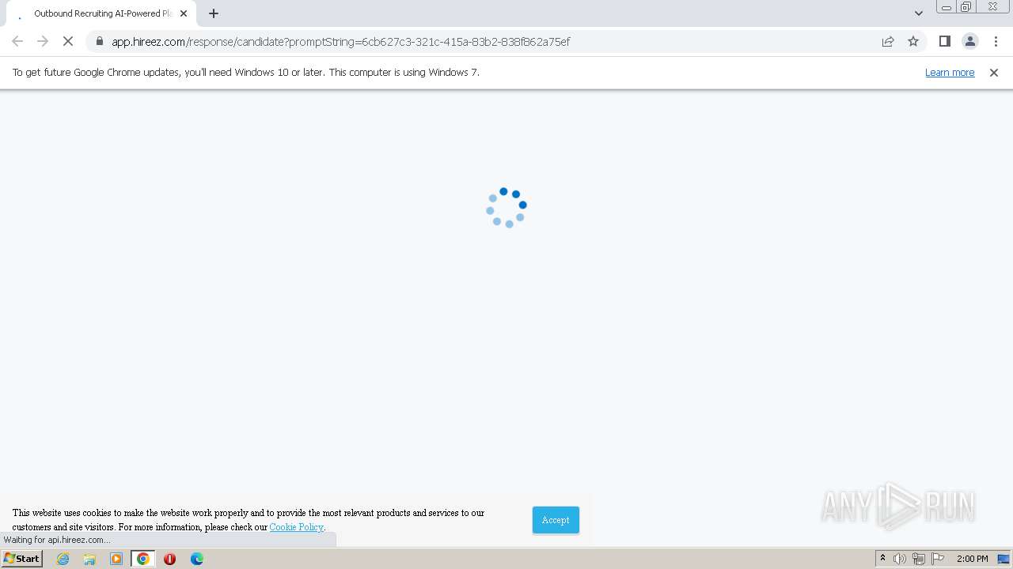Show hidden system tray icons

(882, 559)
